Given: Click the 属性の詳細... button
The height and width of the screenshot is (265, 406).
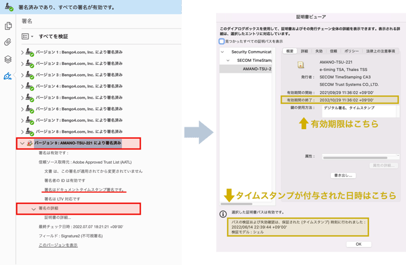Looking at the screenshot, I should click(384, 166).
